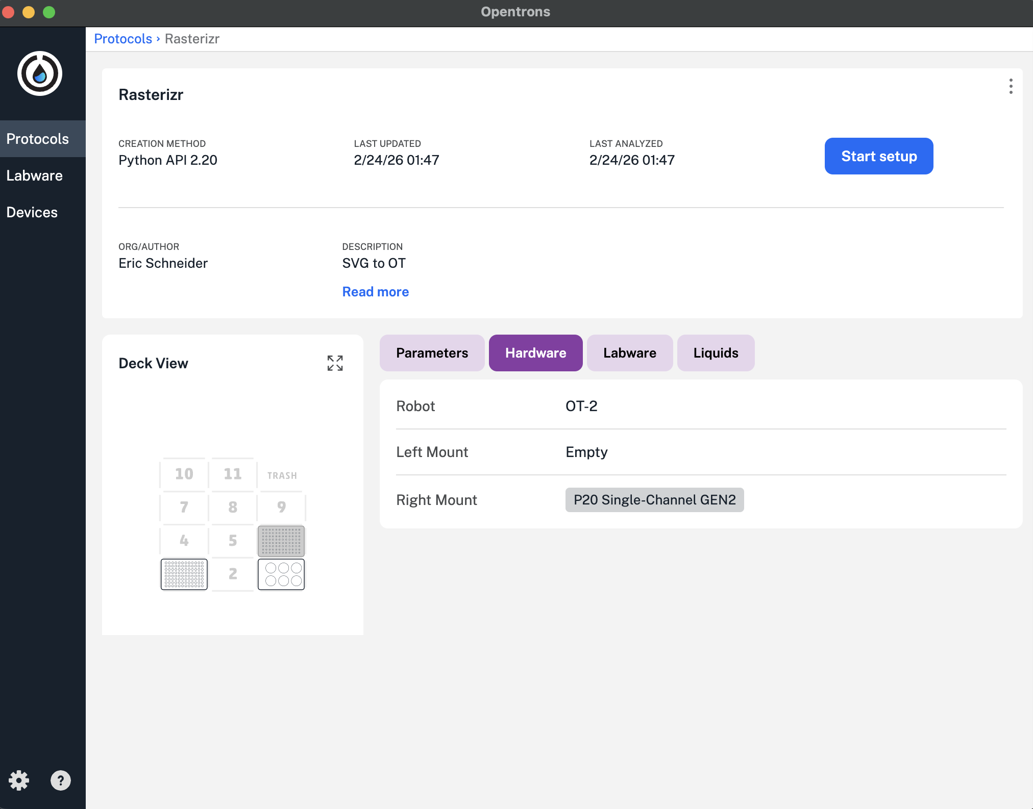Show the Liquids tab
Screen dimensions: 1033x809
click(716, 353)
